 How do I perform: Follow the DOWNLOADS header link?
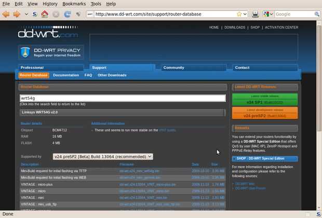(235, 28)
